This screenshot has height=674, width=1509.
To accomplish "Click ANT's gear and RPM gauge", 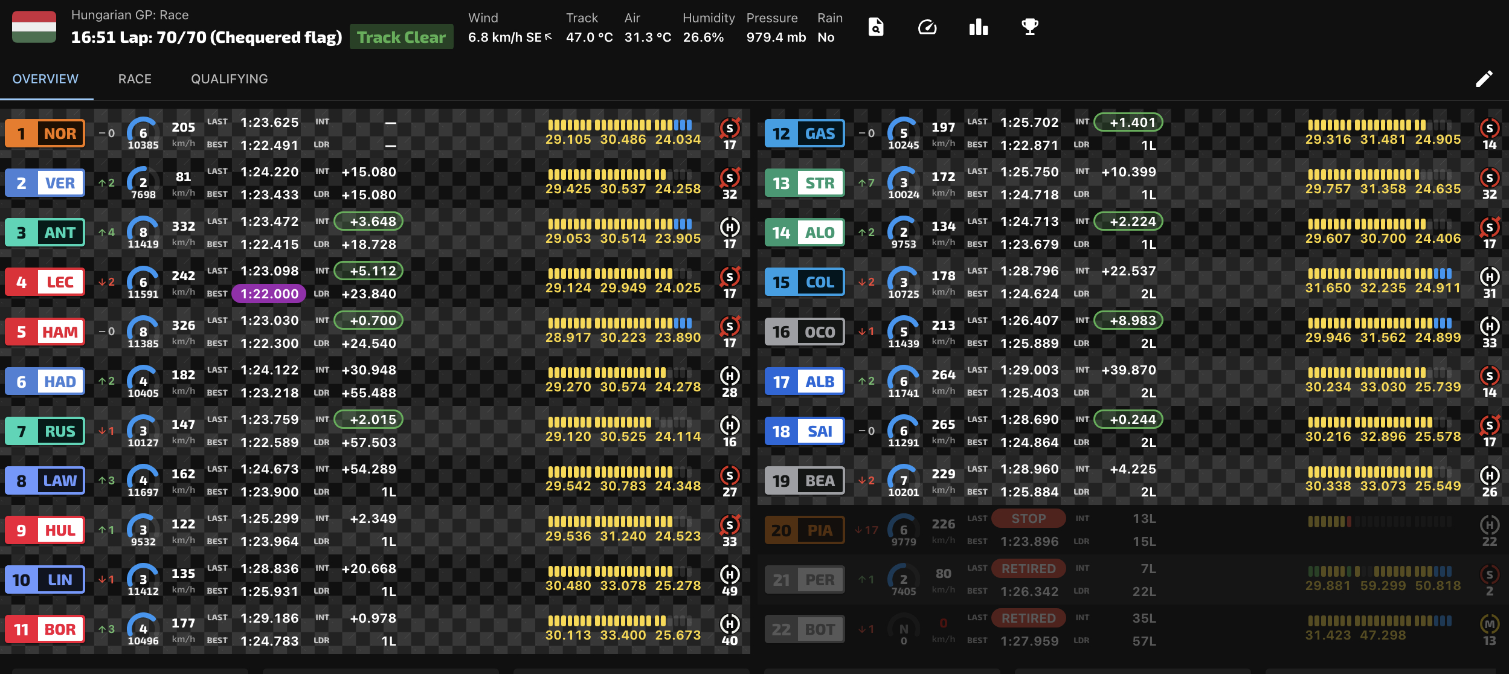I will coord(143,233).
